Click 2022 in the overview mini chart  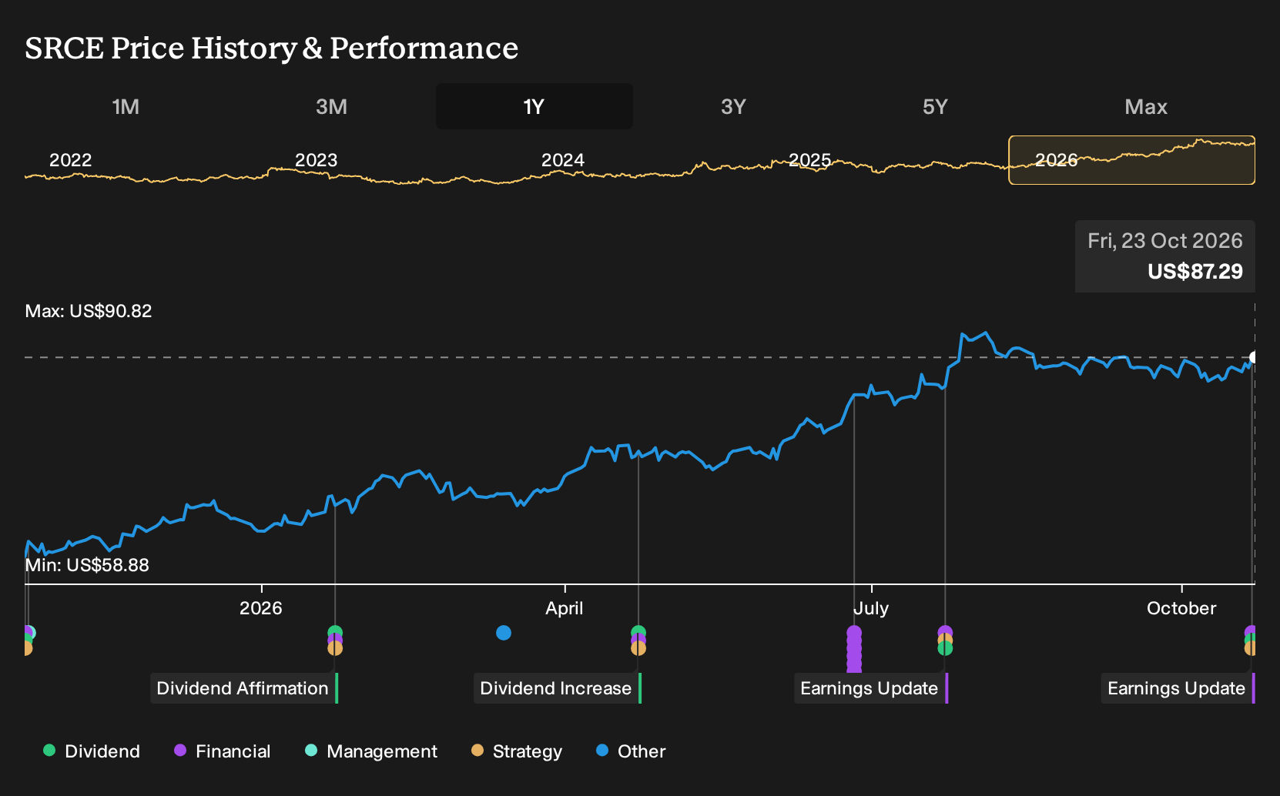pyautogui.click(x=70, y=160)
